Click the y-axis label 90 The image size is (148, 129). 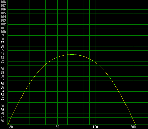(2, 69)
